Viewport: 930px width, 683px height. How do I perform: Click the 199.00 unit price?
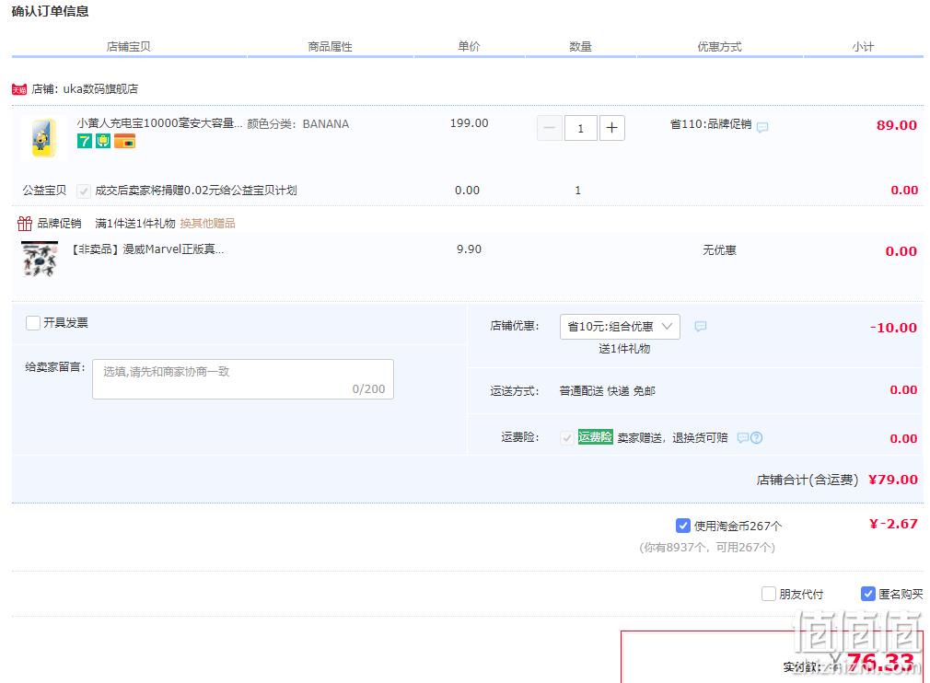click(x=470, y=123)
